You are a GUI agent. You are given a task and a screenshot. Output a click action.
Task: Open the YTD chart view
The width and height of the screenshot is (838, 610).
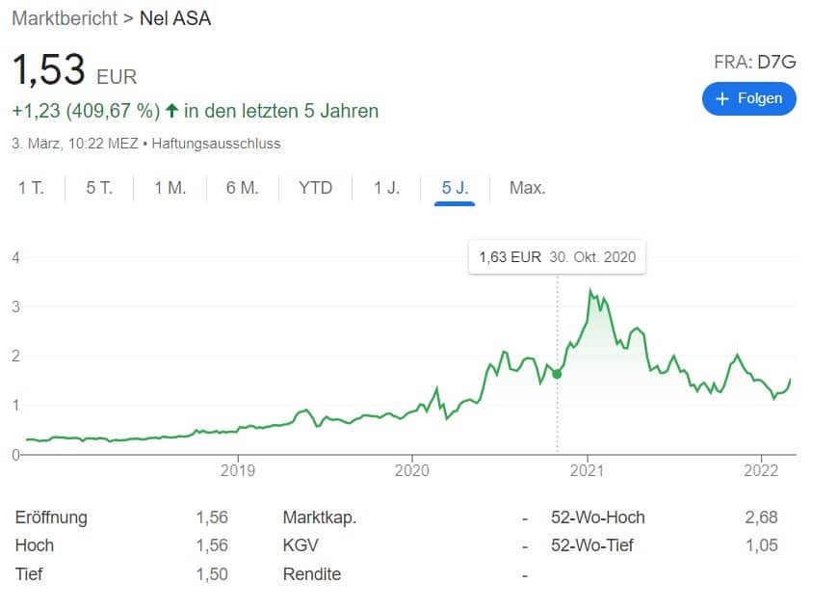(x=315, y=188)
